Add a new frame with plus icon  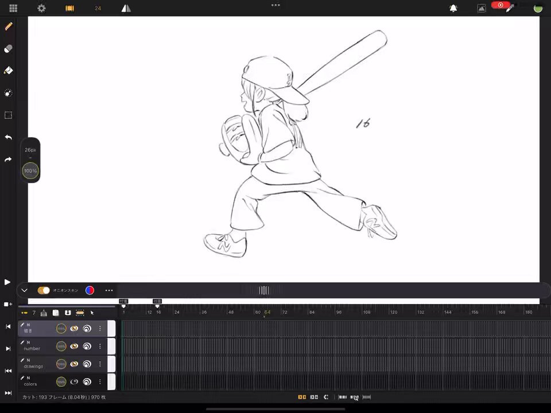pos(7,304)
